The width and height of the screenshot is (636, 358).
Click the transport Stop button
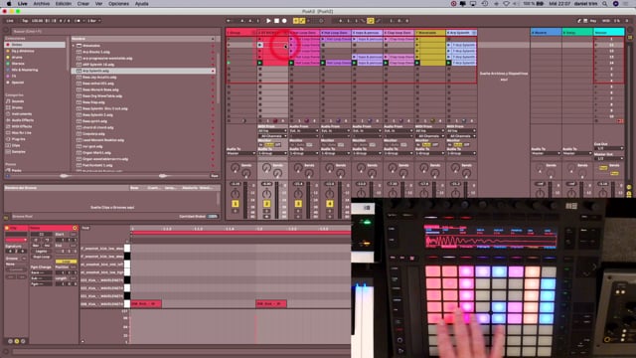coord(276,20)
